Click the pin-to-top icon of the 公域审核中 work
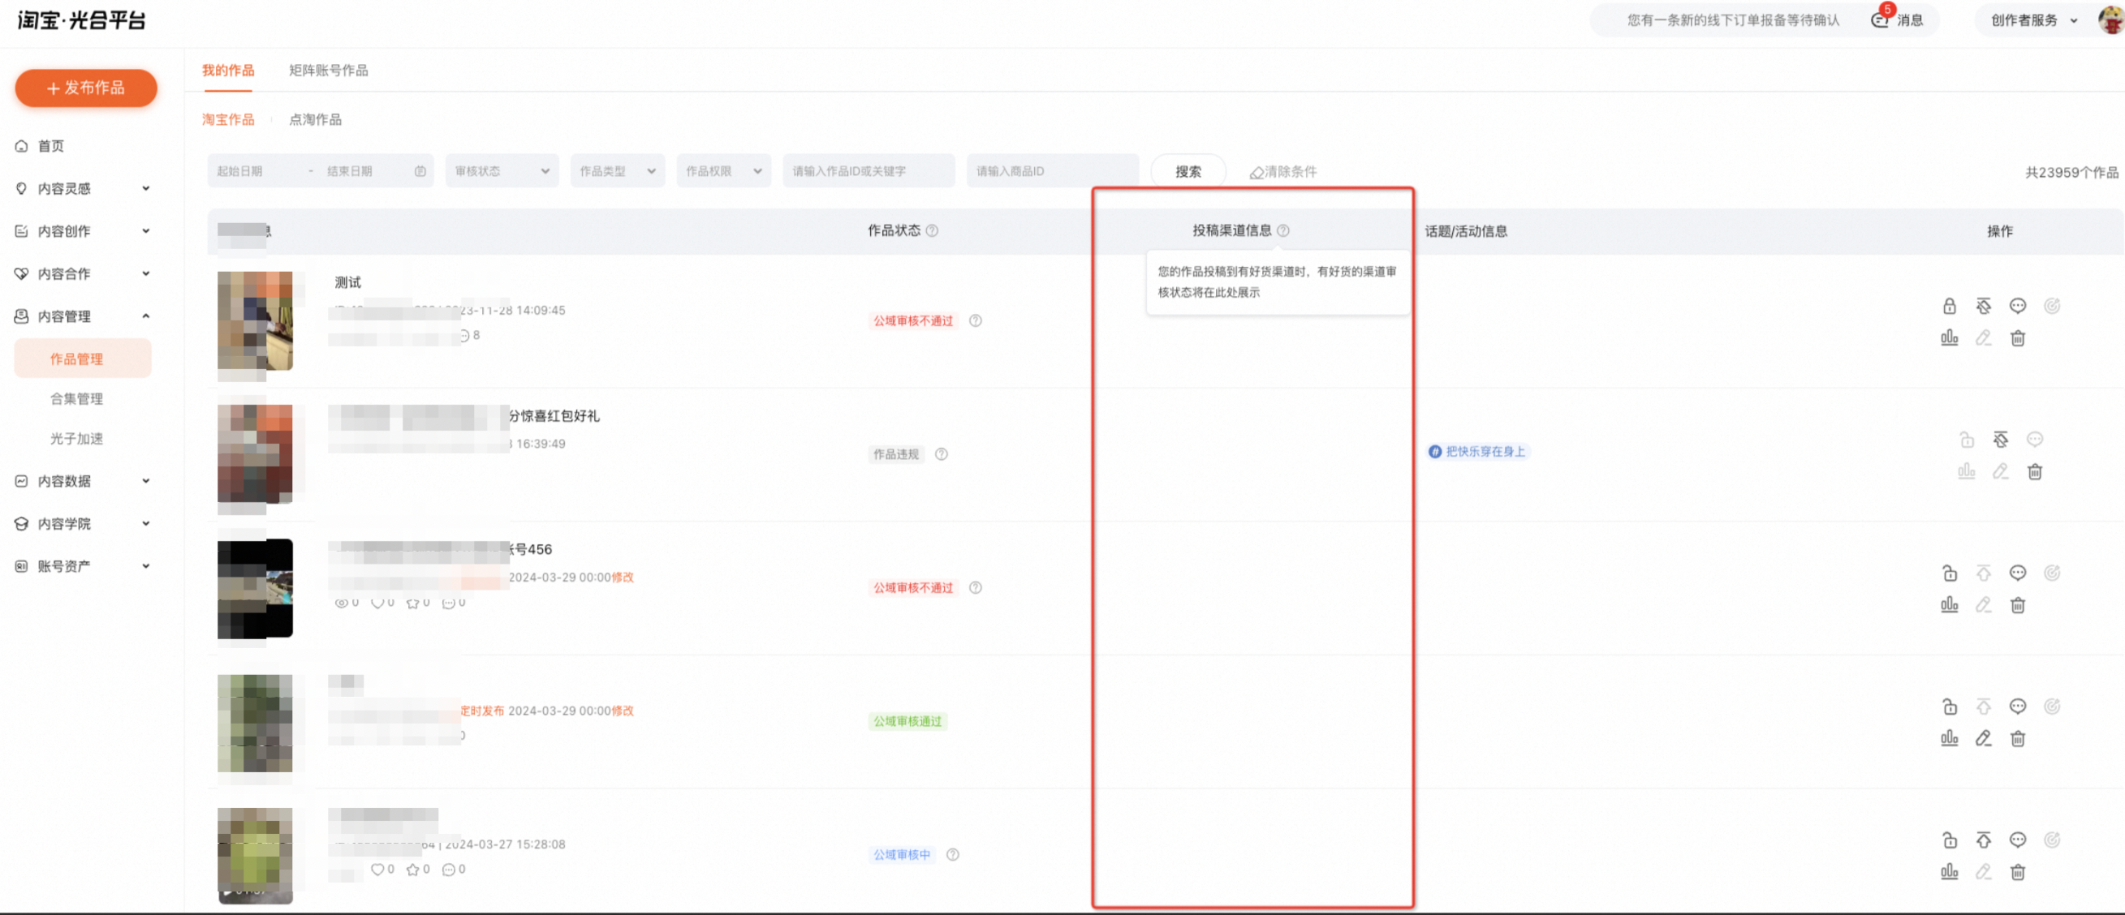 [x=1983, y=840]
